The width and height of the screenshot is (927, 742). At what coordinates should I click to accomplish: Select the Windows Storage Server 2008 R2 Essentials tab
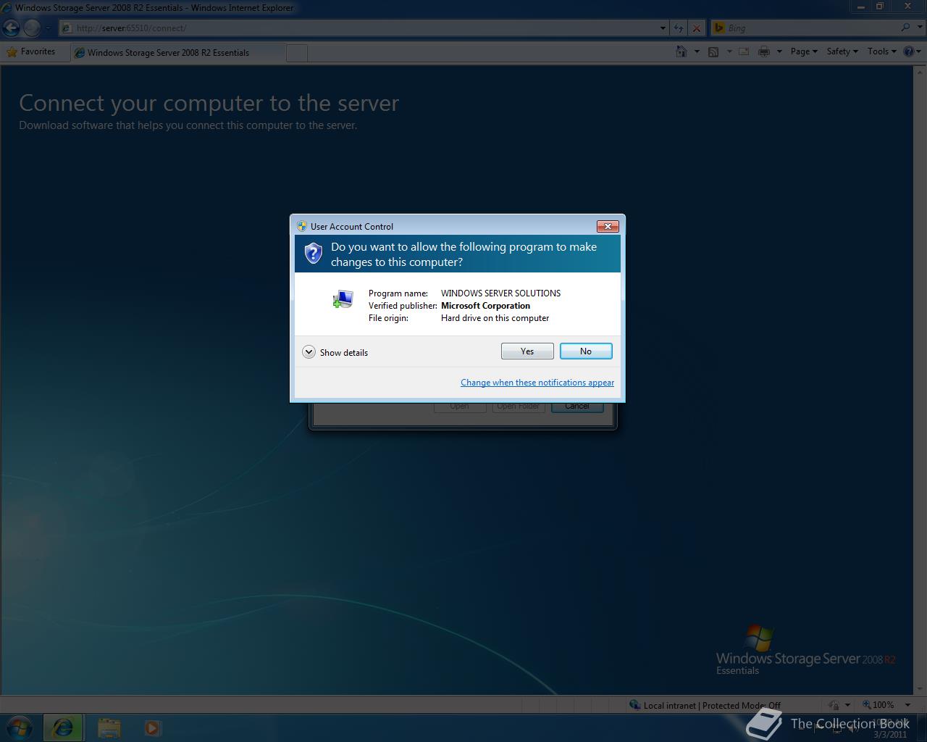pos(178,52)
